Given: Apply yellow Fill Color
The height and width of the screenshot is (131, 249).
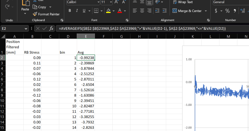Looking at the screenshot, I should (108, 11).
